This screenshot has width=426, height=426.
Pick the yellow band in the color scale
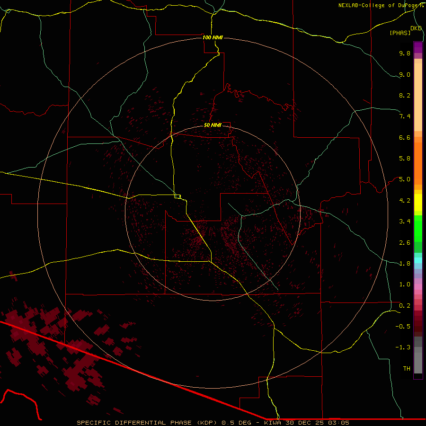click(x=418, y=203)
